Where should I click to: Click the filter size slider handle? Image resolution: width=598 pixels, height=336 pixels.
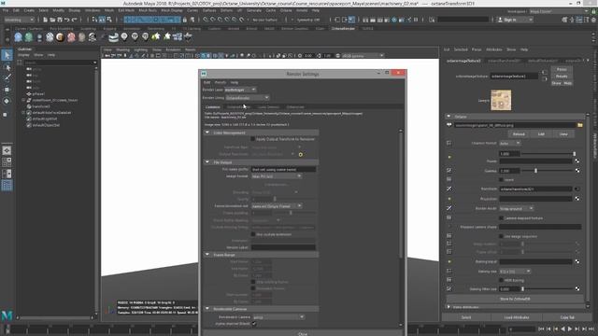tap(522, 289)
